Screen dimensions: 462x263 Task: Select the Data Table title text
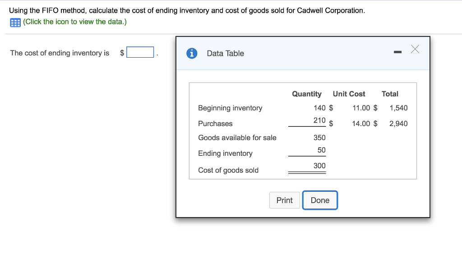[x=226, y=53]
